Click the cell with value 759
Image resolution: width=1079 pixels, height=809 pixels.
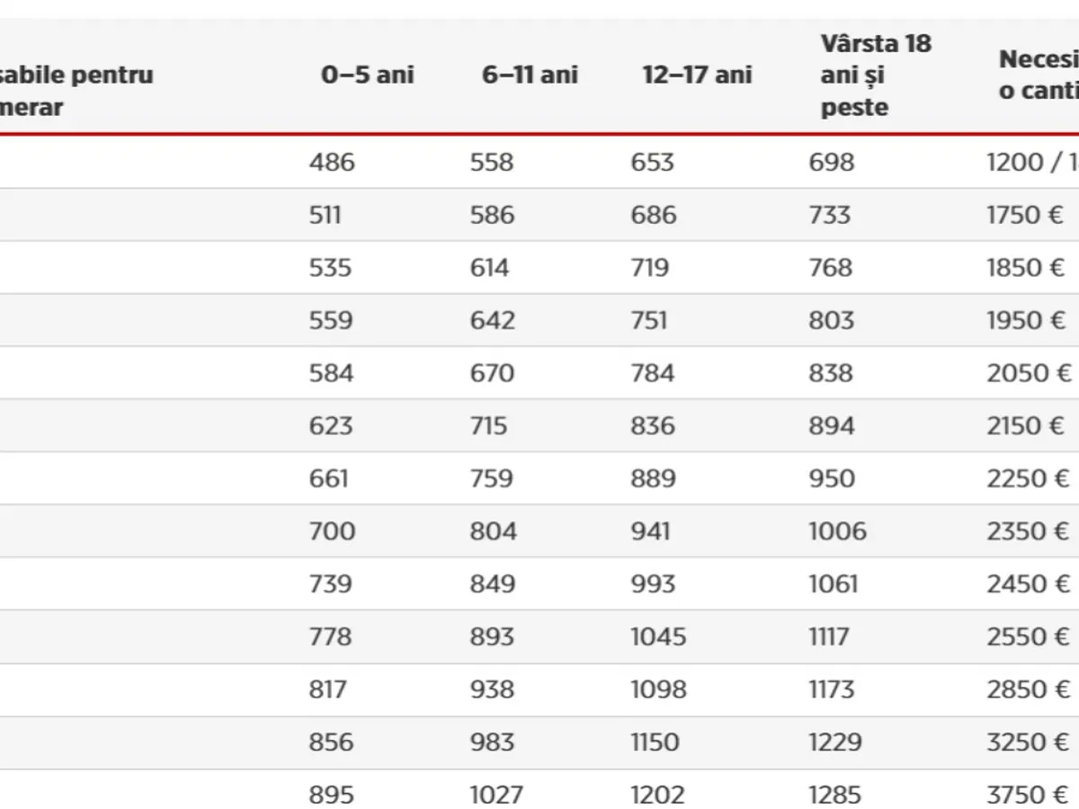coord(492,478)
